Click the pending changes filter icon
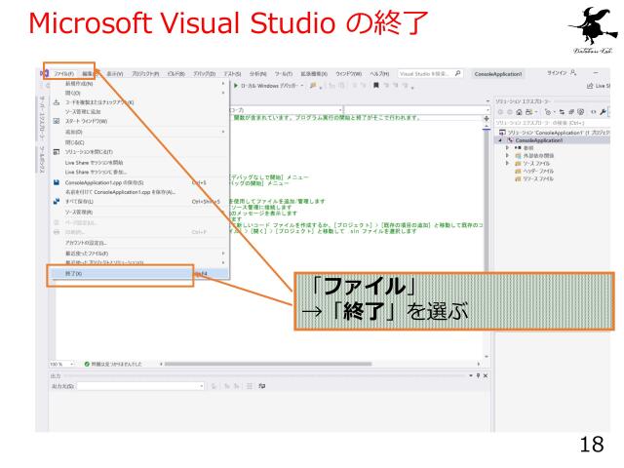 tap(549, 112)
